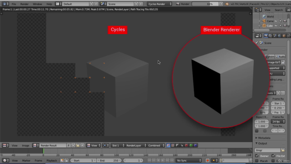The height and width of the screenshot is (164, 291).
Task: Open the Info editor type selector
Action: click(x=5, y=4)
